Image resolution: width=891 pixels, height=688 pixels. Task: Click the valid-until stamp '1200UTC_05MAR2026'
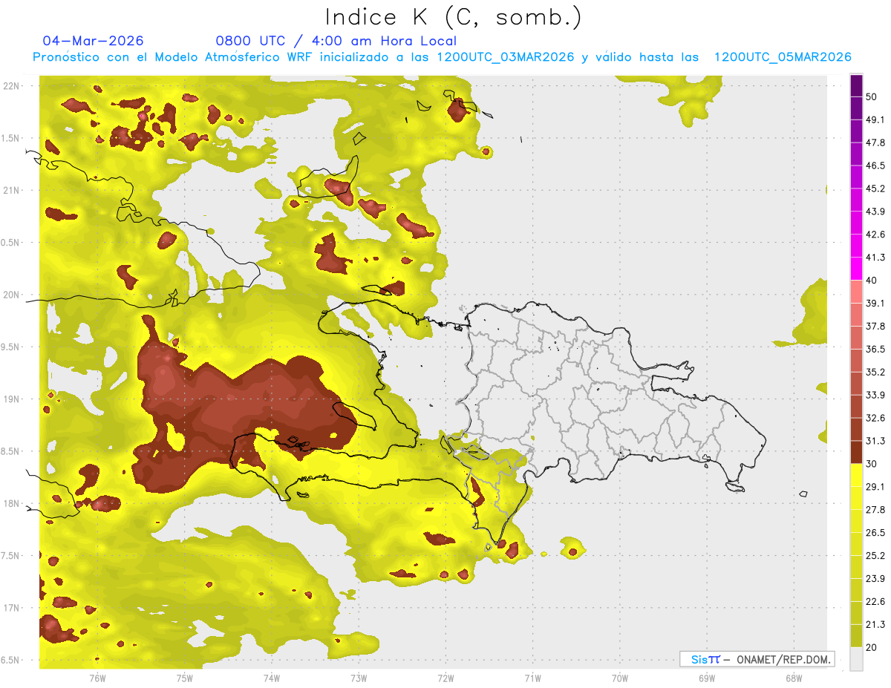(783, 57)
